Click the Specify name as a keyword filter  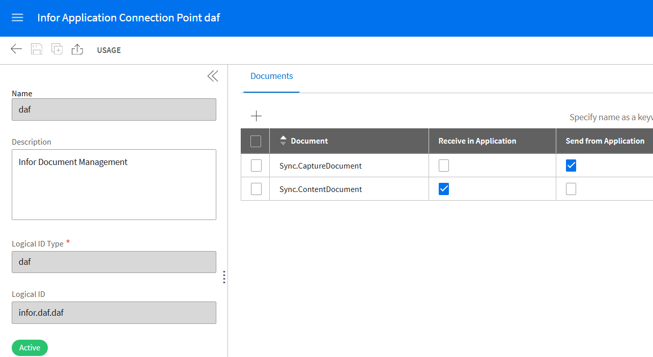coord(611,117)
